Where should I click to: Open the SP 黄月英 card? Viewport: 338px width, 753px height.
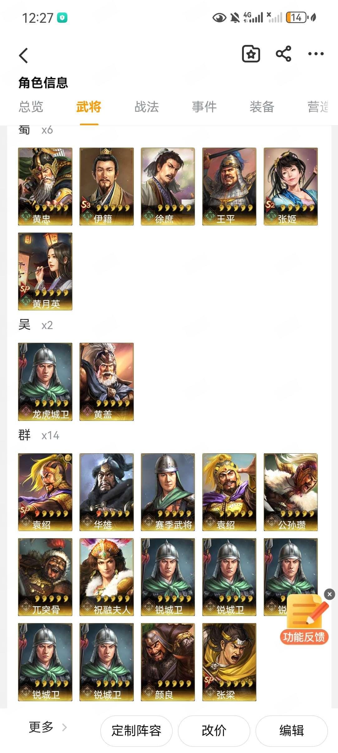pos(45,271)
